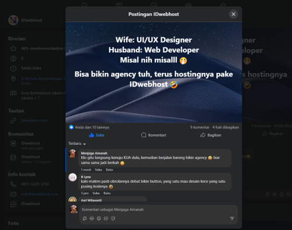Reply to Menjaga Amanah's comment with Balas

pyautogui.click(x=109, y=170)
